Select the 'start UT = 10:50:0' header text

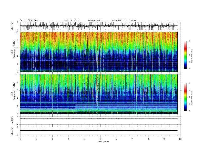(x=124, y=20)
